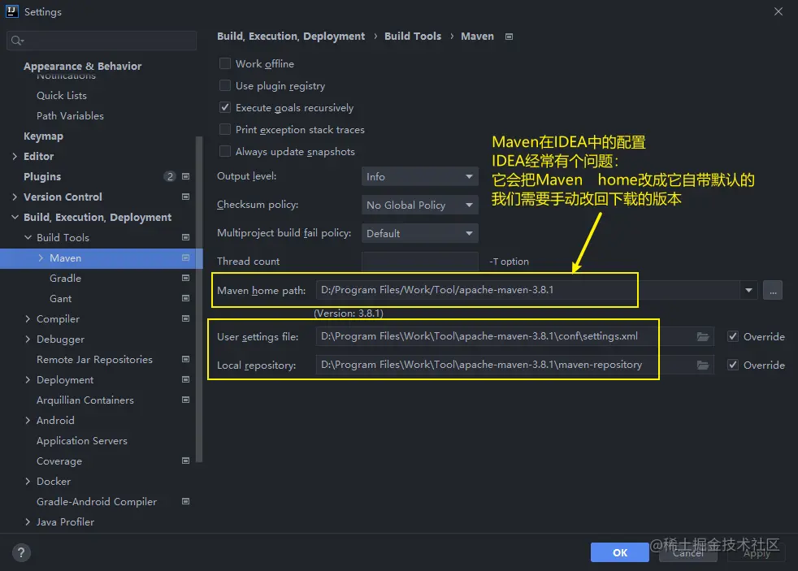Click project-level icon beside Remote Jar Repositories
Screen dimensions: 798x571
[186, 360]
